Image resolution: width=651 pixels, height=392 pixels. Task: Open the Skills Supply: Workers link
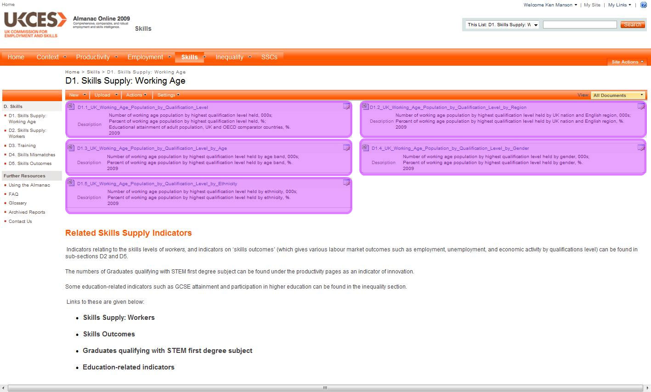119,318
